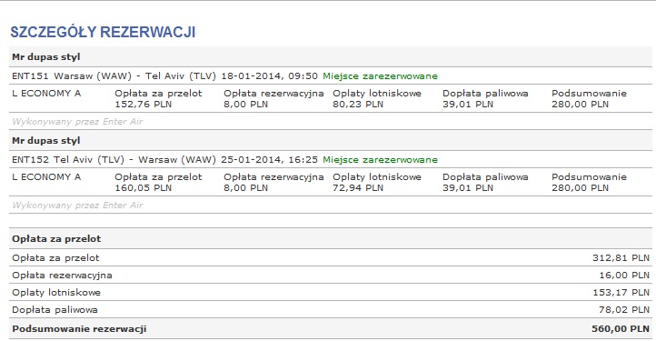This screenshot has width=656, height=341.
Task: Click flight ENT151 Warsaw to Tel Aviv row
Action: (x=331, y=76)
